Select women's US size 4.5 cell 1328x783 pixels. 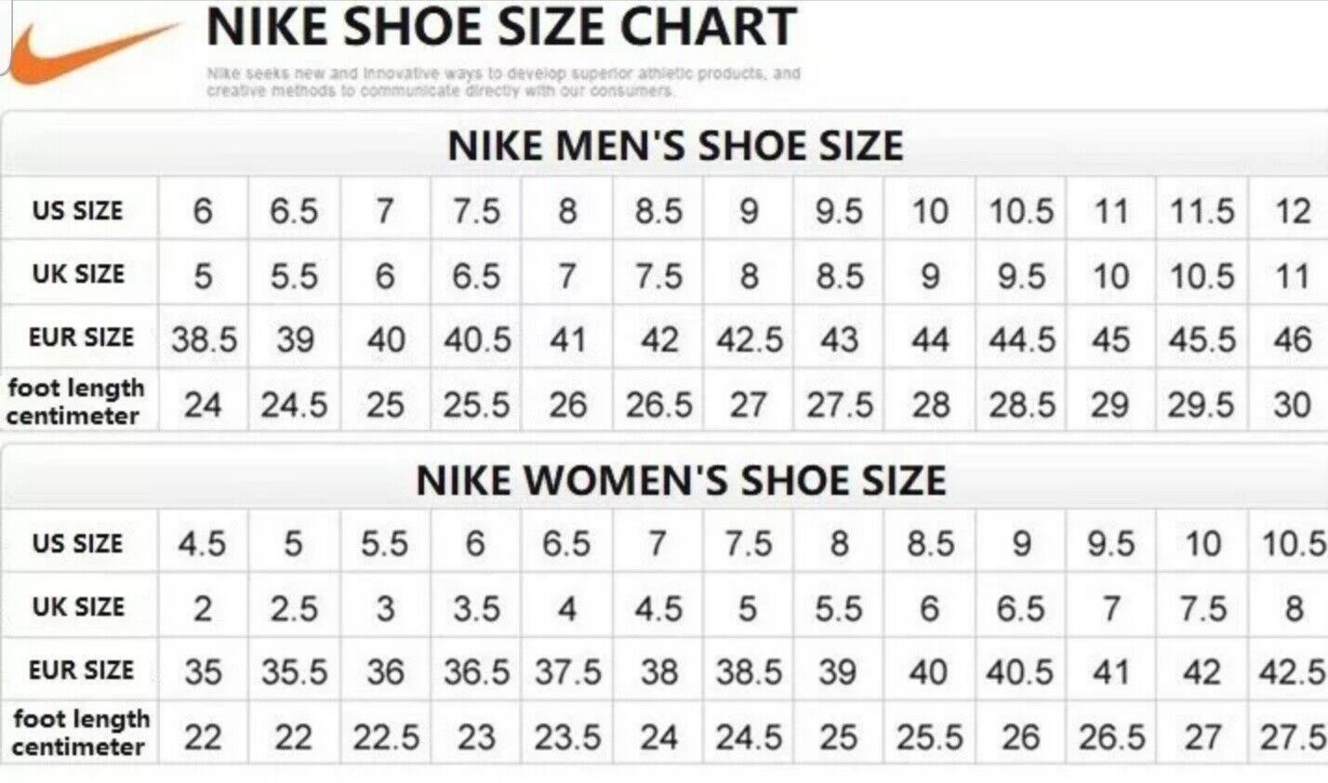click(202, 543)
